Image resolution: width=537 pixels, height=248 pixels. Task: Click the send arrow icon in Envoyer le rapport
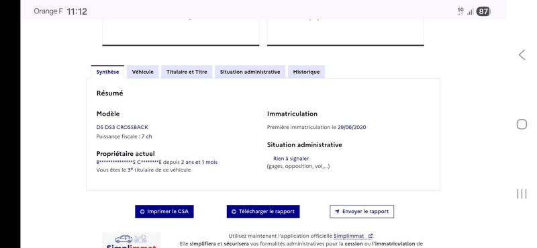tap(337, 212)
